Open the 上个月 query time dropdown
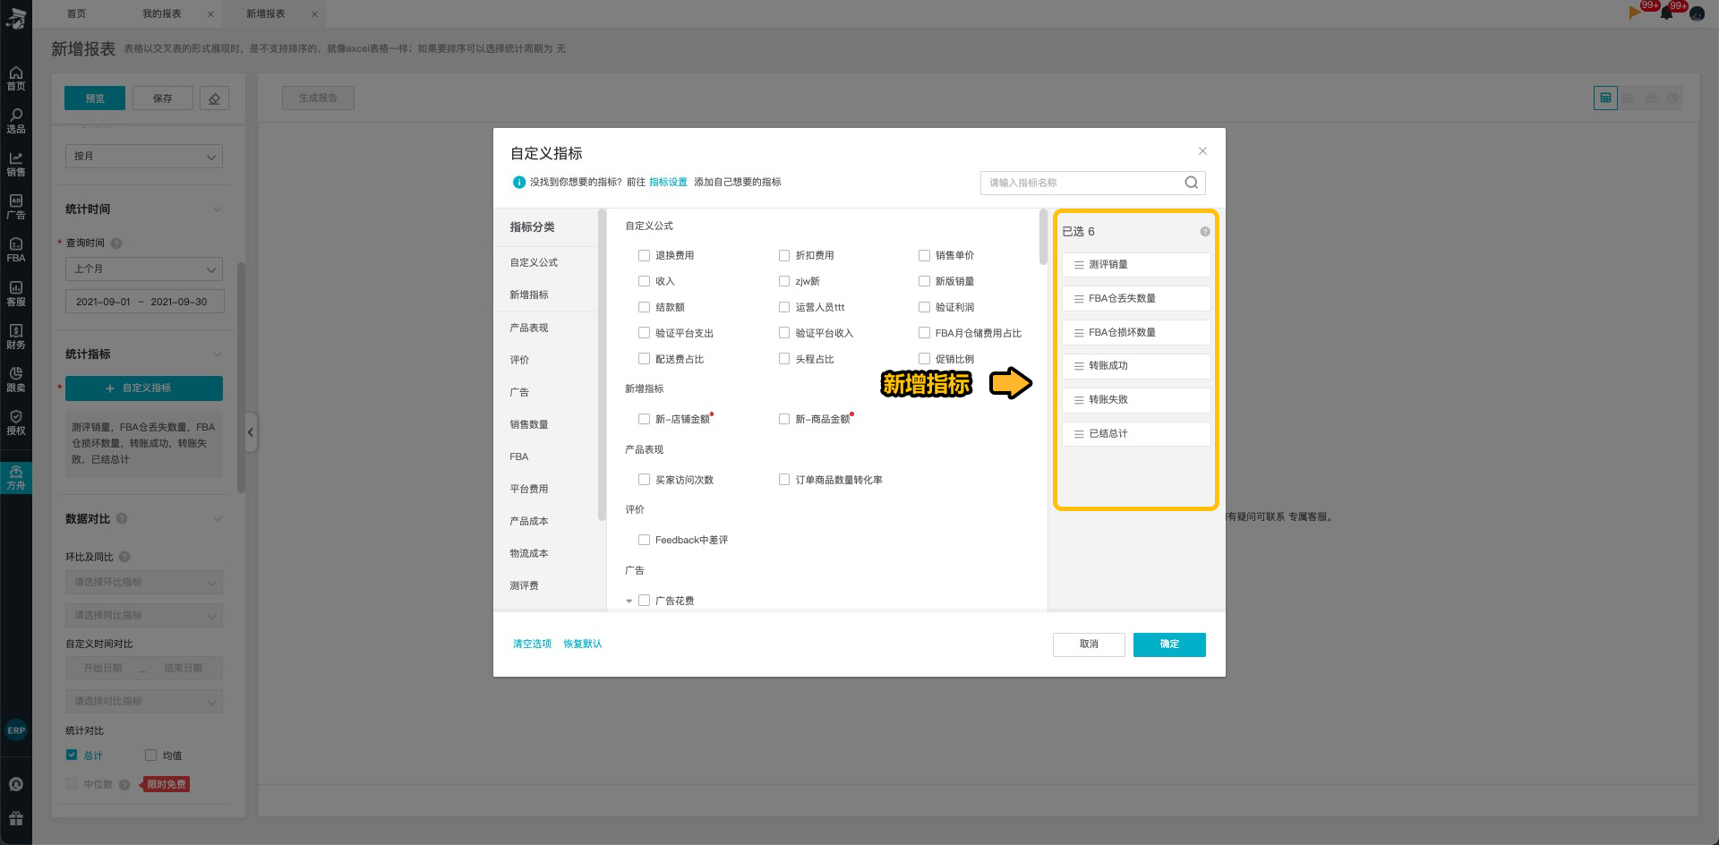This screenshot has height=845, width=1719. coord(143,269)
